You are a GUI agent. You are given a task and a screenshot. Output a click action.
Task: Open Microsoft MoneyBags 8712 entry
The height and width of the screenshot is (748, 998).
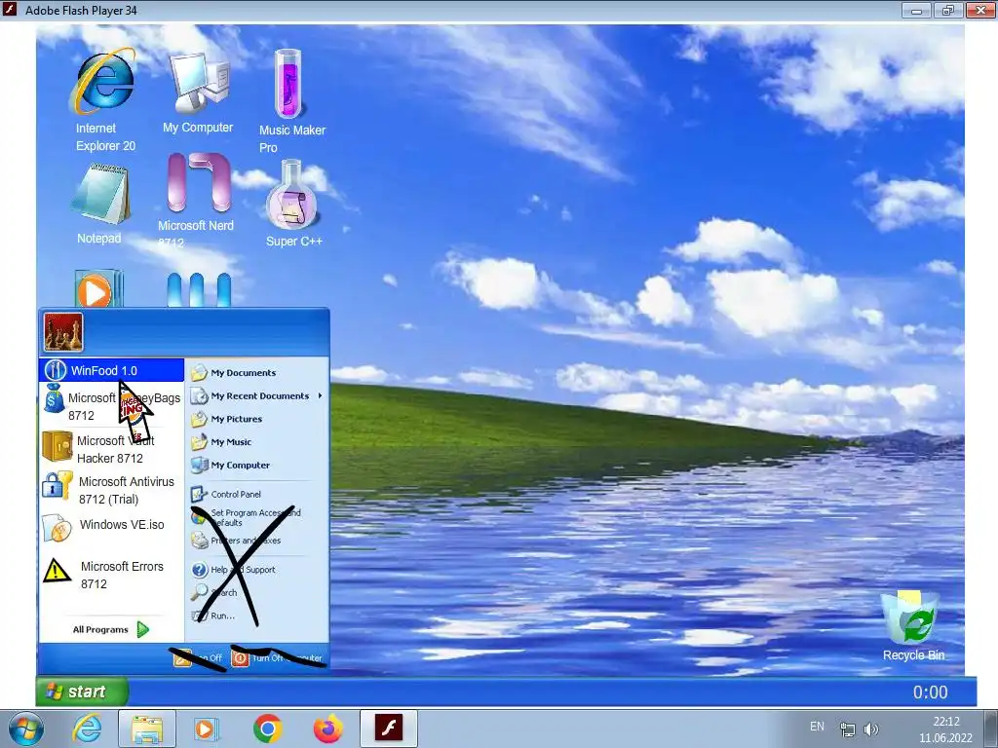coord(112,406)
